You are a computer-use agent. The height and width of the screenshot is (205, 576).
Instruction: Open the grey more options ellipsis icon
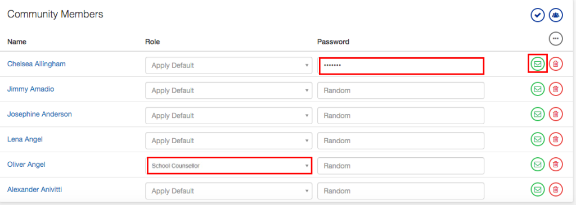(556, 39)
